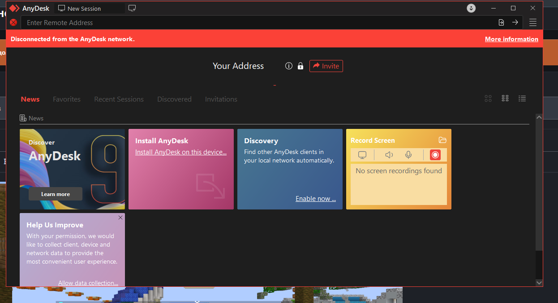Open screen recordings folder icon

[x=442, y=140]
